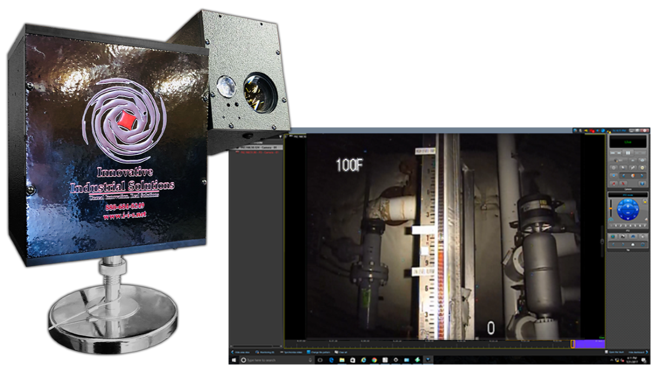This screenshot has width=651, height=365.
Task: Show hidden system tray icons
Action: (x=612, y=360)
